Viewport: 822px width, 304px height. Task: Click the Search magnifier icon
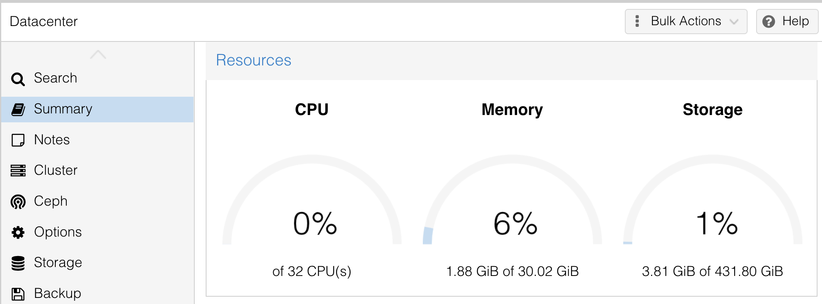click(x=18, y=79)
